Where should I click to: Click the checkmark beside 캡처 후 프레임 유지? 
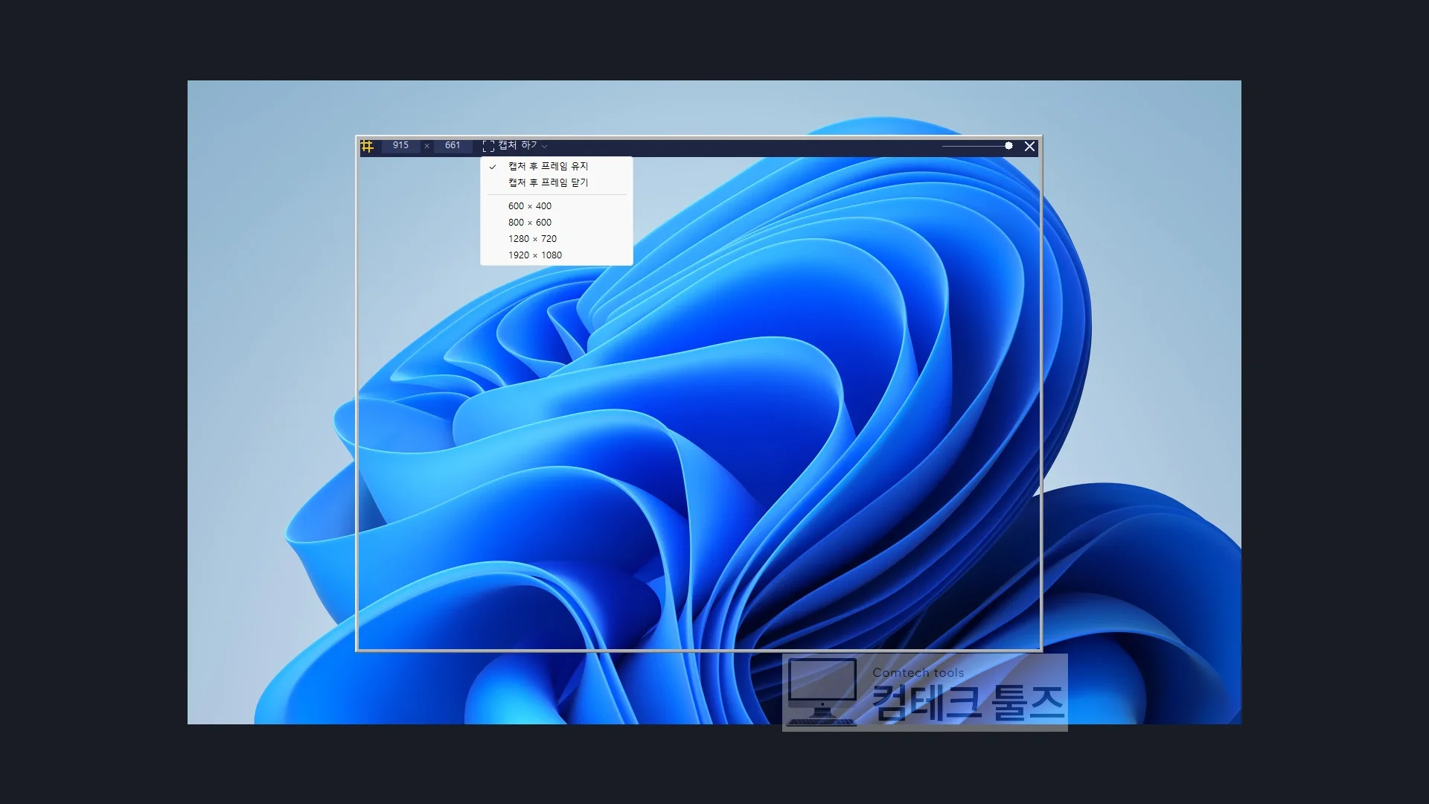[493, 167]
